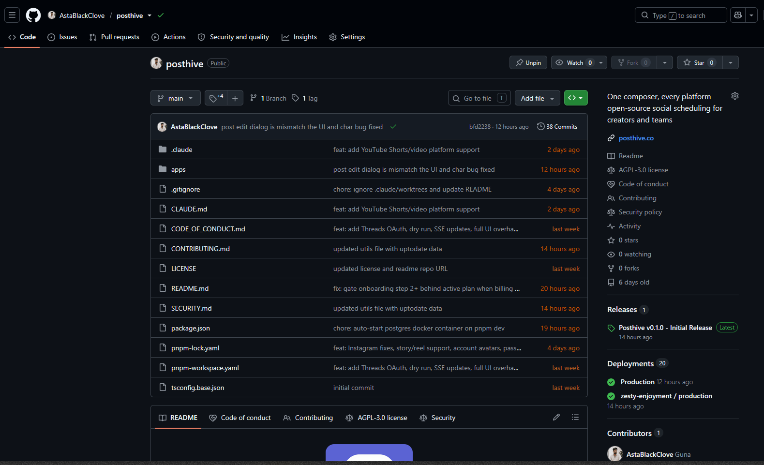Expand the Add file dropdown

pyautogui.click(x=538, y=98)
